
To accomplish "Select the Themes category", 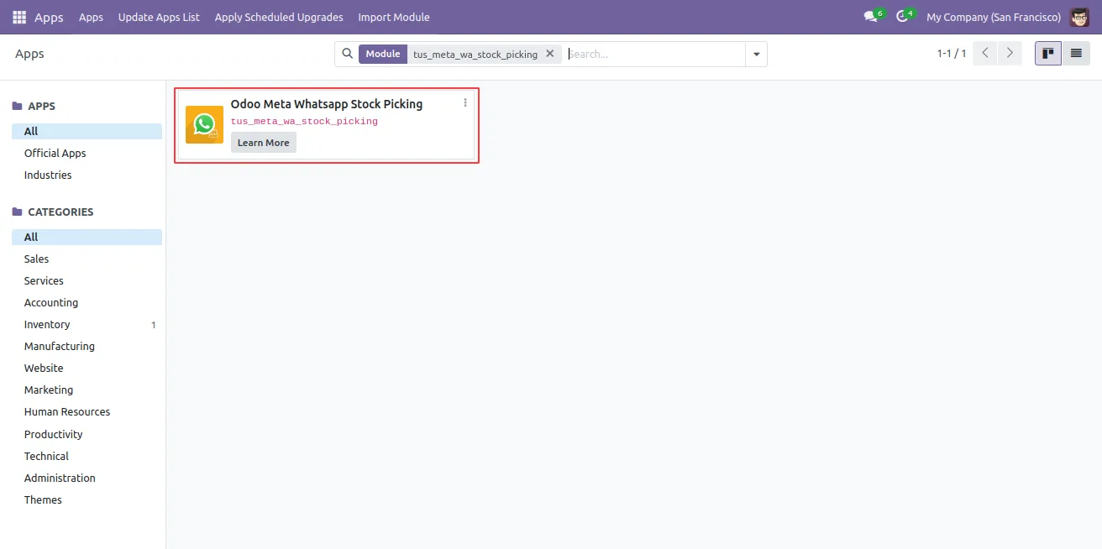I will 87,499.
